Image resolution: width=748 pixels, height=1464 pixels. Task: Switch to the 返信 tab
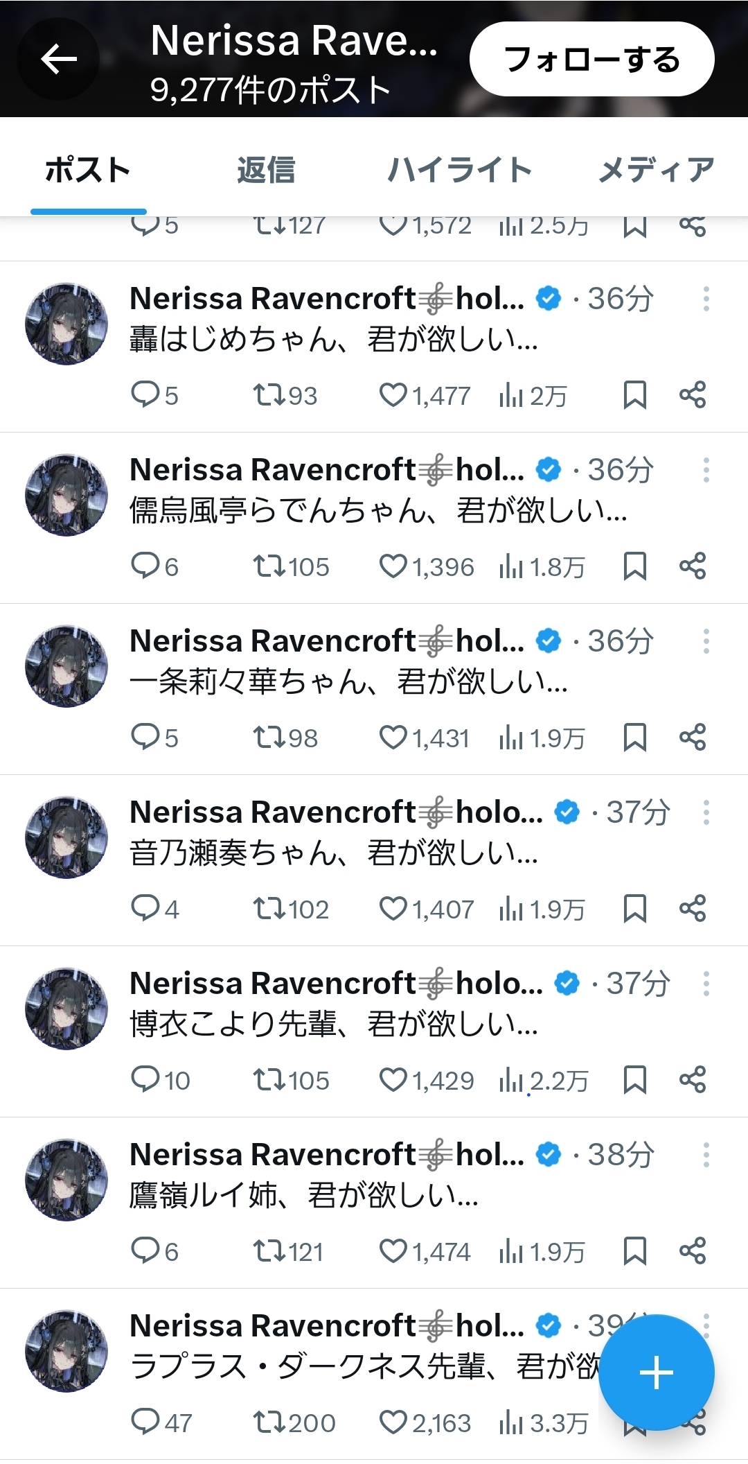point(266,171)
